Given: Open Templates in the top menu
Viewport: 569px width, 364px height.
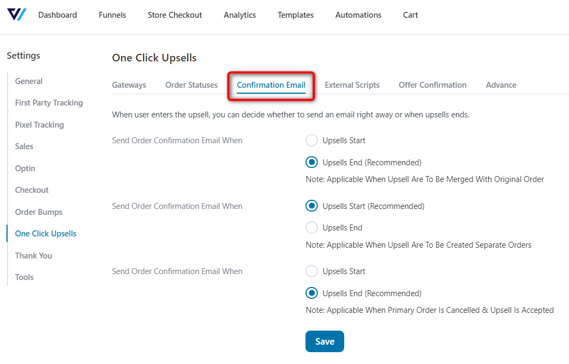Looking at the screenshot, I should click(x=295, y=15).
